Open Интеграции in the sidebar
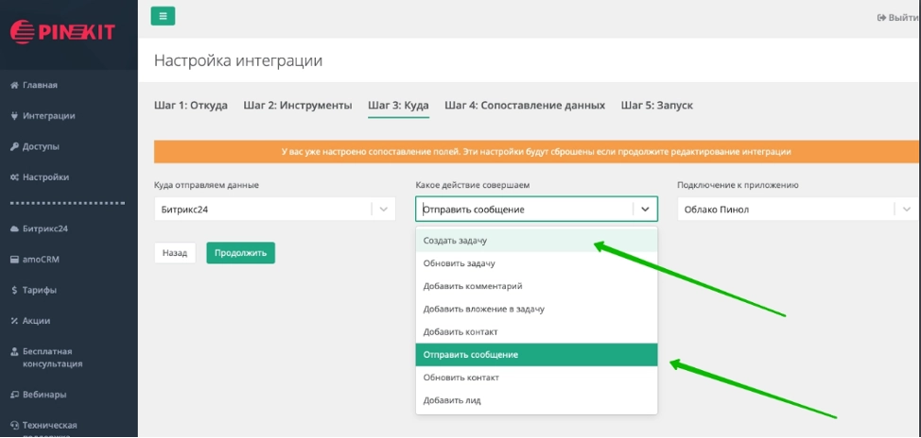The width and height of the screenshot is (921, 438). pyautogui.click(x=48, y=116)
